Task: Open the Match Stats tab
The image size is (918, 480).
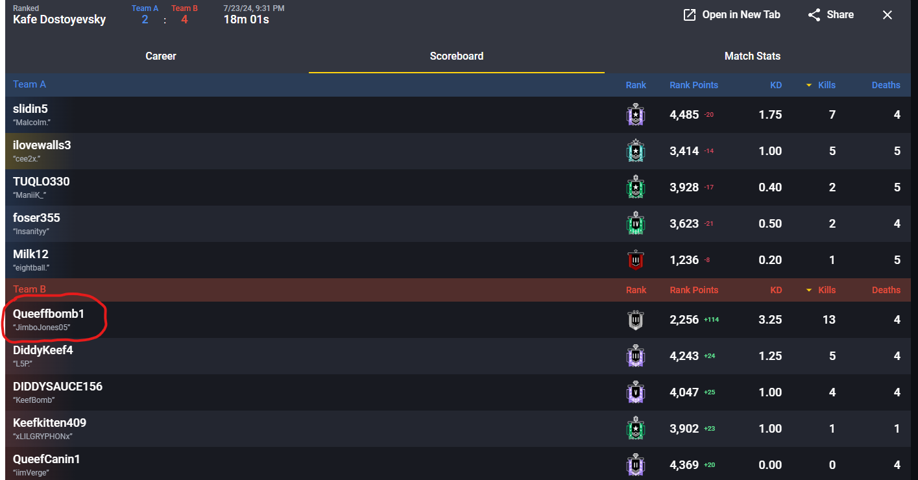Action: point(752,56)
